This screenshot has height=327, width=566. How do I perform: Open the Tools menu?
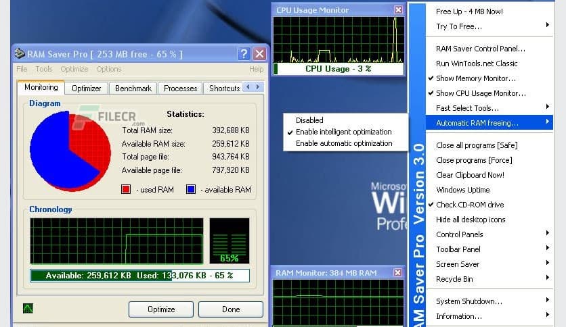[x=44, y=69]
